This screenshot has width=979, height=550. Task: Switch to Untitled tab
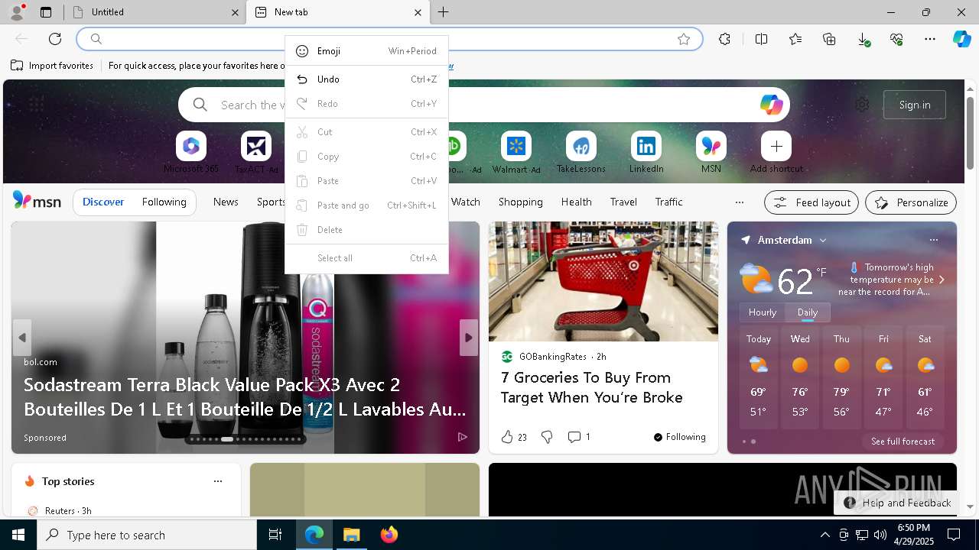tap(154, 12)
